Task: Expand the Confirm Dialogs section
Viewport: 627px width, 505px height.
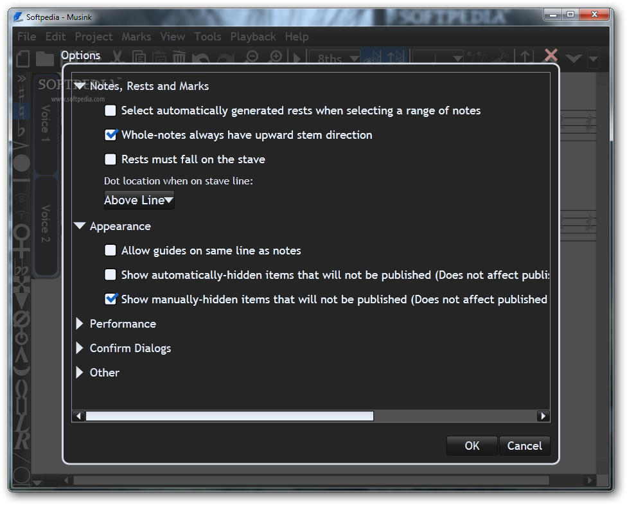Action: click(80, 348)
